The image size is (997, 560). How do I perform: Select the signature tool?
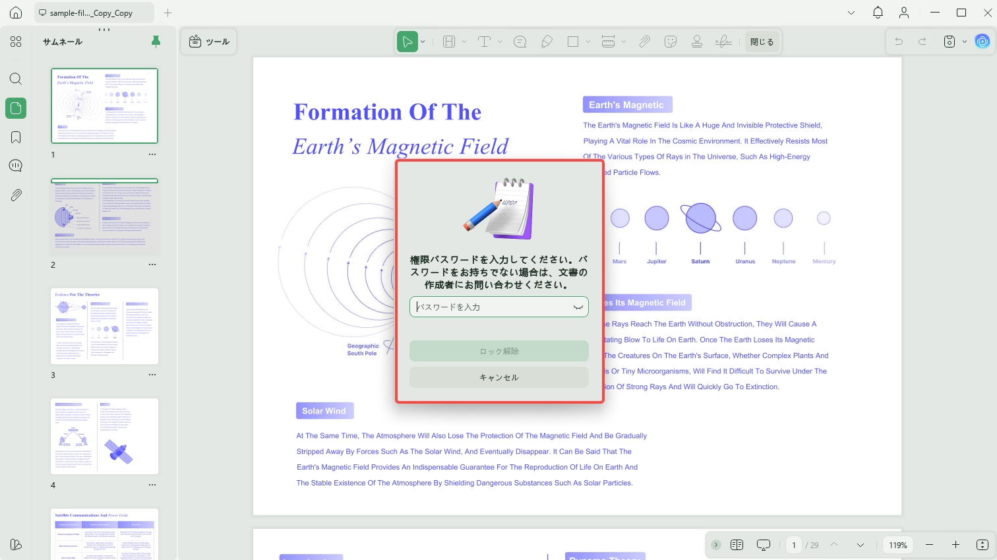[723, 42]
